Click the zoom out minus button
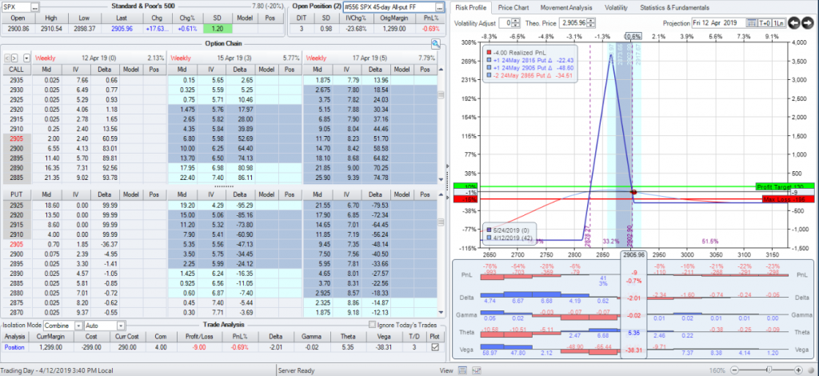Viewport: 819px width, 376px height. [x=736, y=370]
